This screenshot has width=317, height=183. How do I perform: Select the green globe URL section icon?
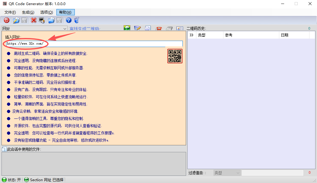click(x=127, y=28)
